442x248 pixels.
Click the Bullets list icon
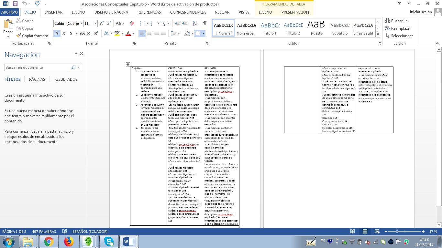pos(142,24)
